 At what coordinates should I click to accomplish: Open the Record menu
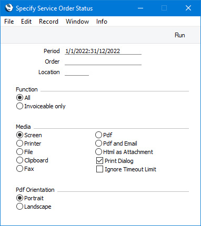coord(48,22)
